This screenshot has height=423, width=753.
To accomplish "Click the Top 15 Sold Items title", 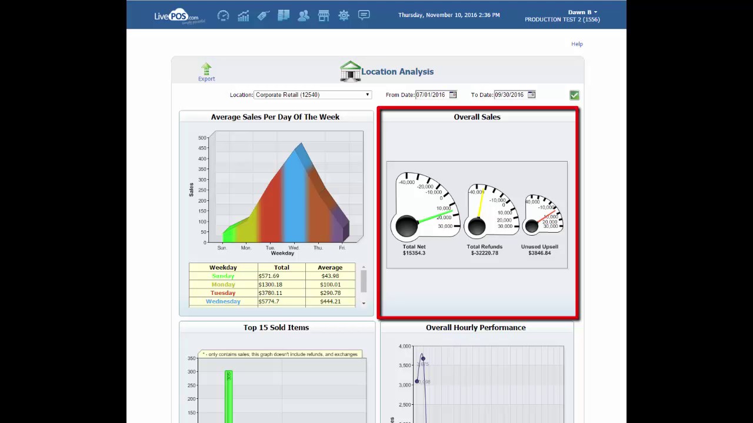I will [276, 327].
